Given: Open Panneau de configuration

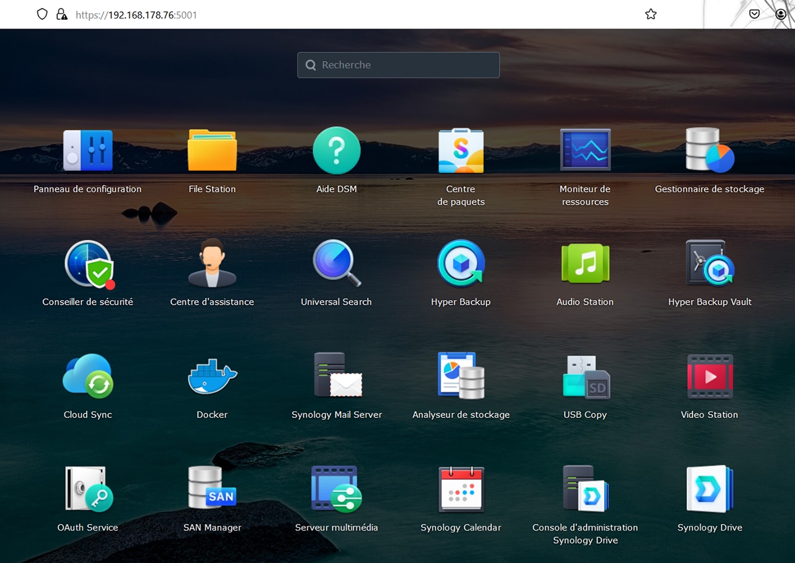Looking at the screenshot, I should coord(87,151).
